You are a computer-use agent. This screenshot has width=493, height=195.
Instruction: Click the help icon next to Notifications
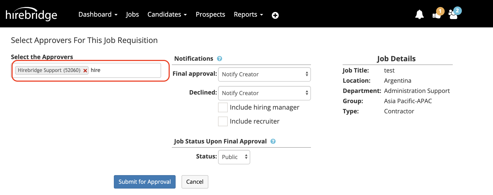click(219, 59)
